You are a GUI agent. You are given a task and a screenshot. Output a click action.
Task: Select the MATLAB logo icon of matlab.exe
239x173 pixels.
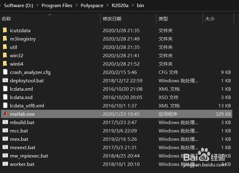point(5,114)
